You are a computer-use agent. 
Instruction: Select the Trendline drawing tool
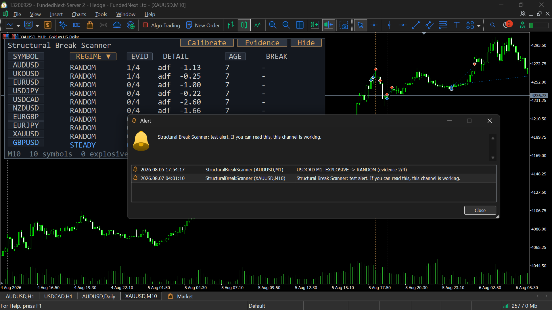click(x=416, y=25)
